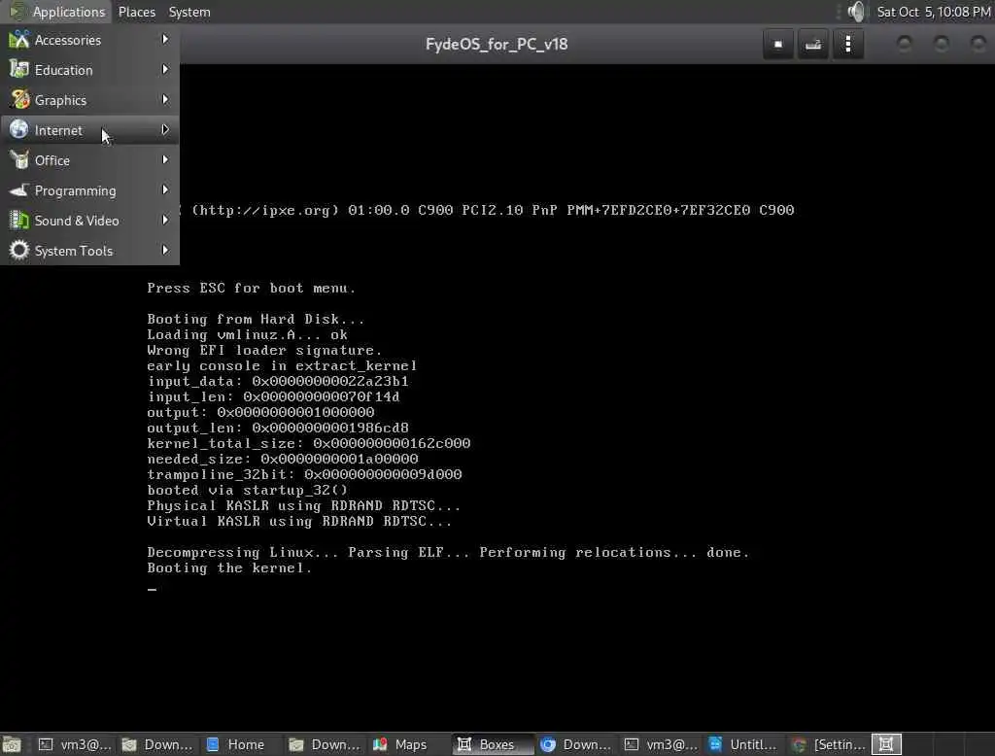Screen dimensions: 995x756
Task: Click the Sound & Video film icon
Action: pyautogui.click(x=19, y=221)
